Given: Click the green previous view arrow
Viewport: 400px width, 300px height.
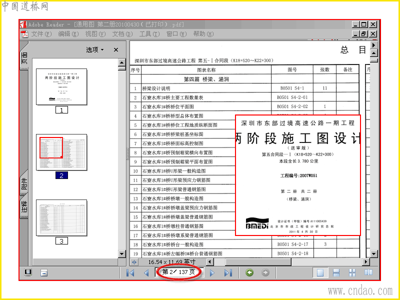Looking at the screenshot, I should (x=249, y=272).
